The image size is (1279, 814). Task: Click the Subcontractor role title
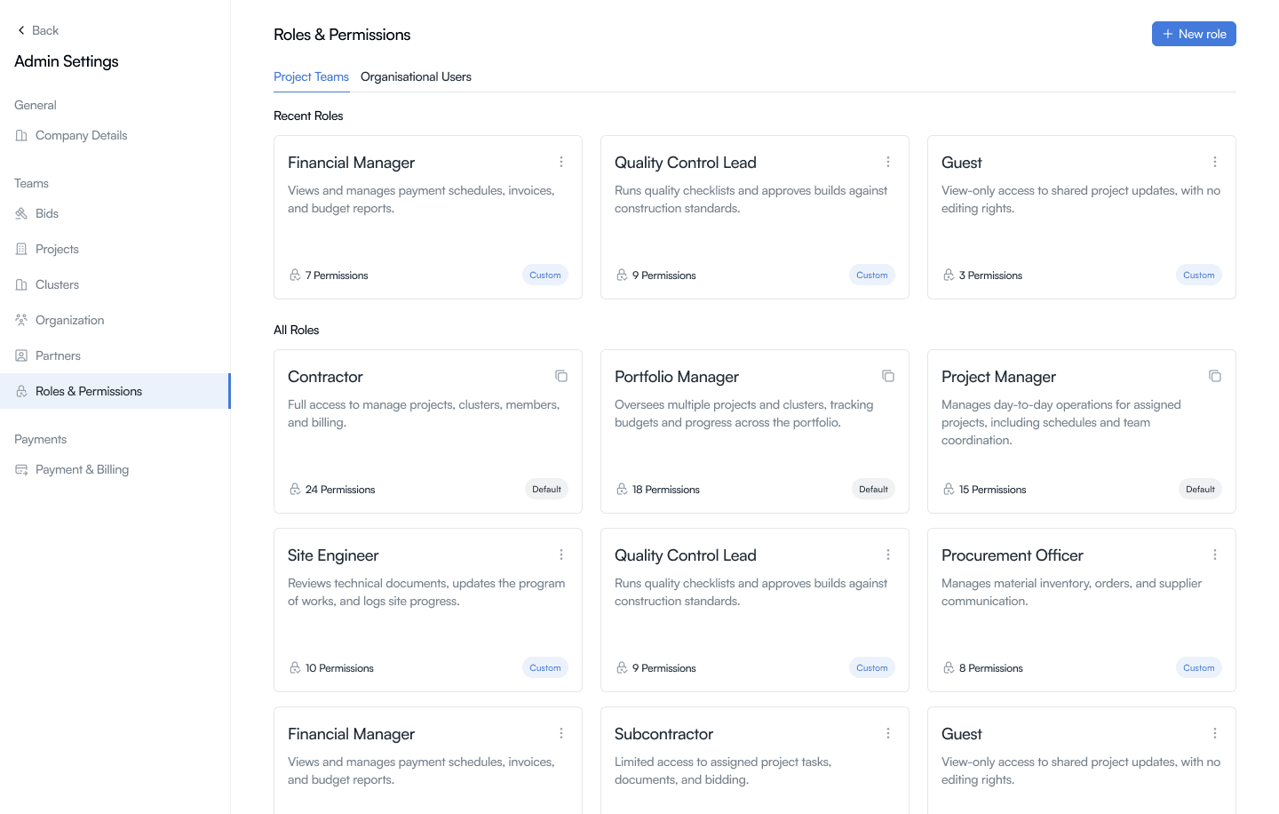(x=663, y=734)
